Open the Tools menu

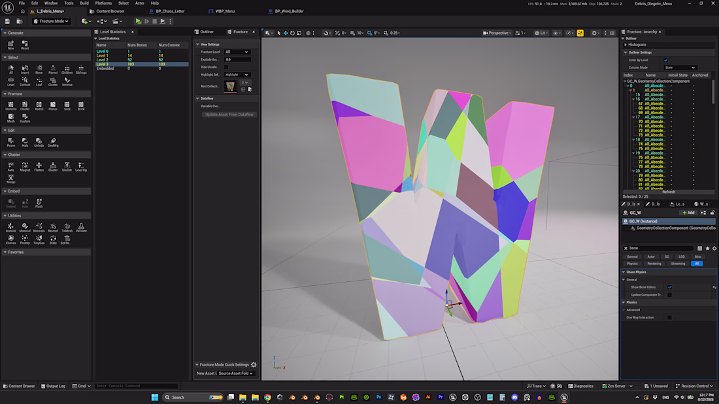tap(69, 3)
